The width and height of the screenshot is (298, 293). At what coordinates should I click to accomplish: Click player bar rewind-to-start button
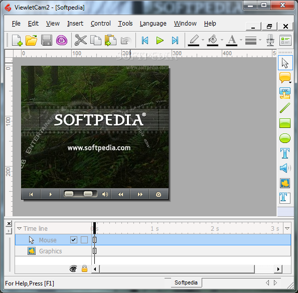click(x=31, y=194)
